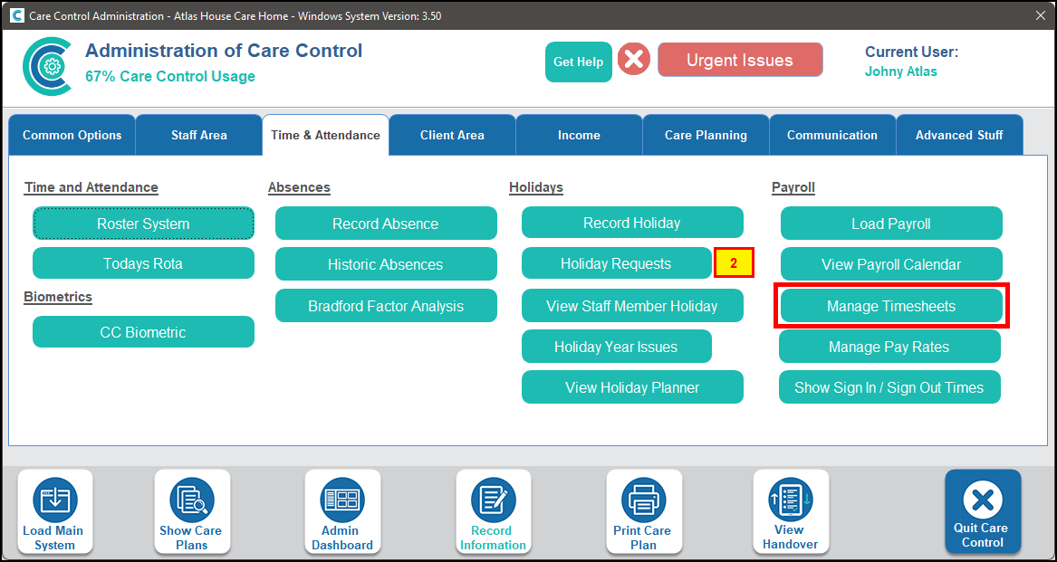Open the Roster System
This screenshot has height=562, width=1057.
point(143,224)
